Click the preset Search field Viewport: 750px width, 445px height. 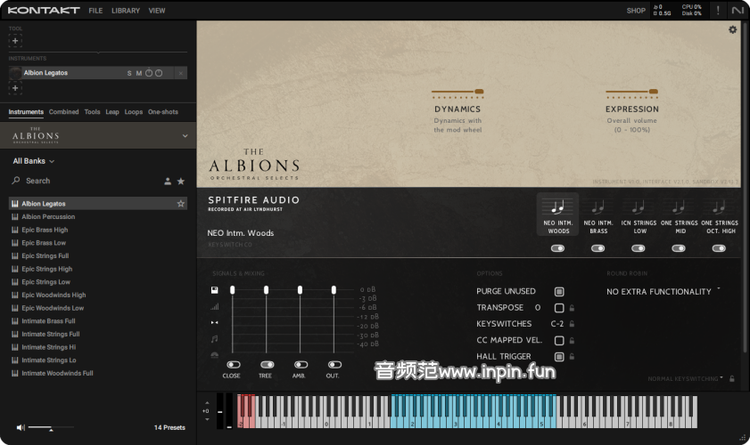point(87,181)
